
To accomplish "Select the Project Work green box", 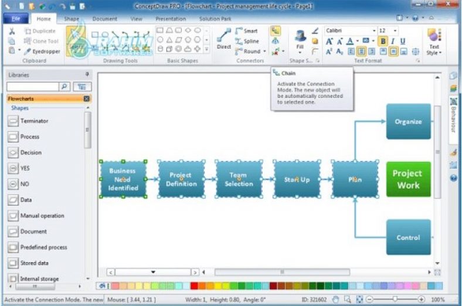I will click(x=409, y=179).
